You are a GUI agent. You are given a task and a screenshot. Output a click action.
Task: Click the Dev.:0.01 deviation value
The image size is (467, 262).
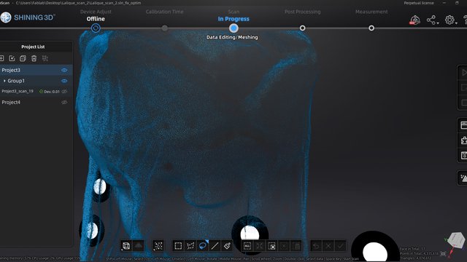(52, 92)
